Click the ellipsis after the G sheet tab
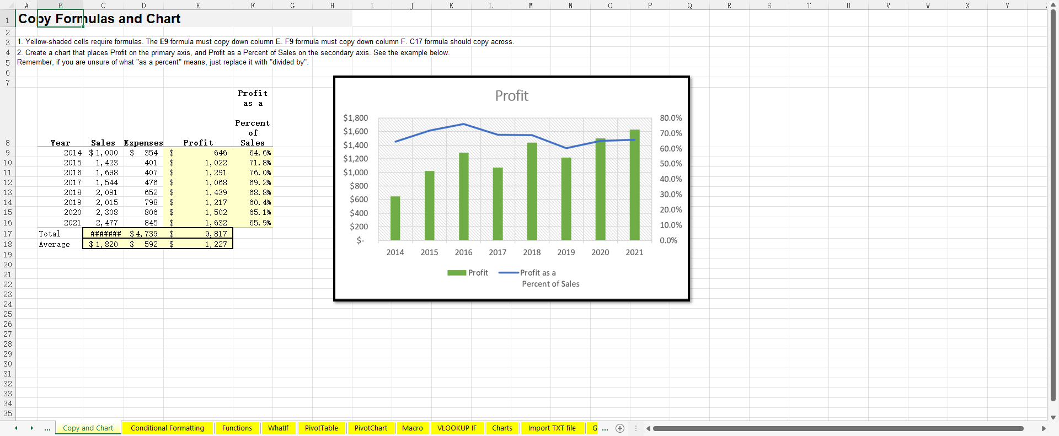 pyautogui.click(x=605, y=428)
